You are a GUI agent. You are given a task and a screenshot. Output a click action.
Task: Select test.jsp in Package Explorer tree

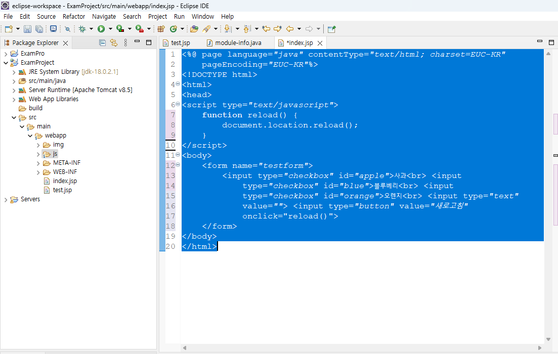(x=62, y=190)
